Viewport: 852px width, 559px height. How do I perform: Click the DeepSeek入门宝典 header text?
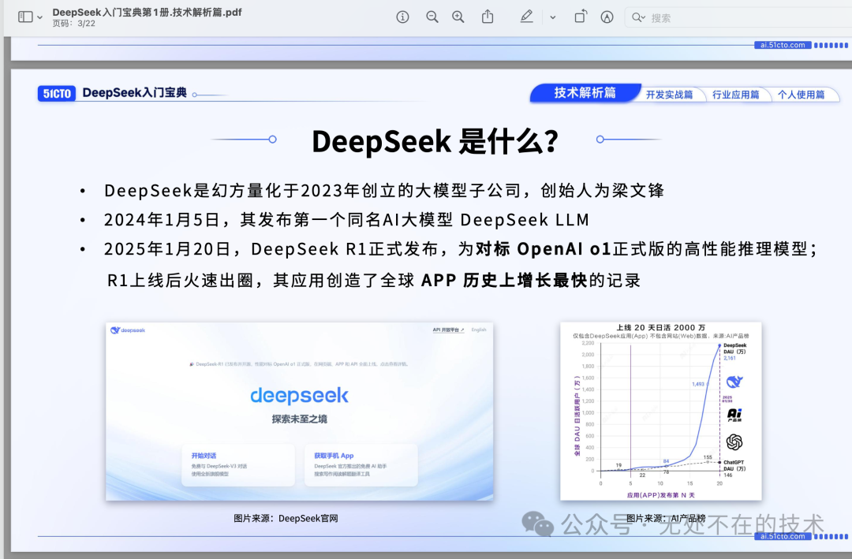[x=135, y=93]
